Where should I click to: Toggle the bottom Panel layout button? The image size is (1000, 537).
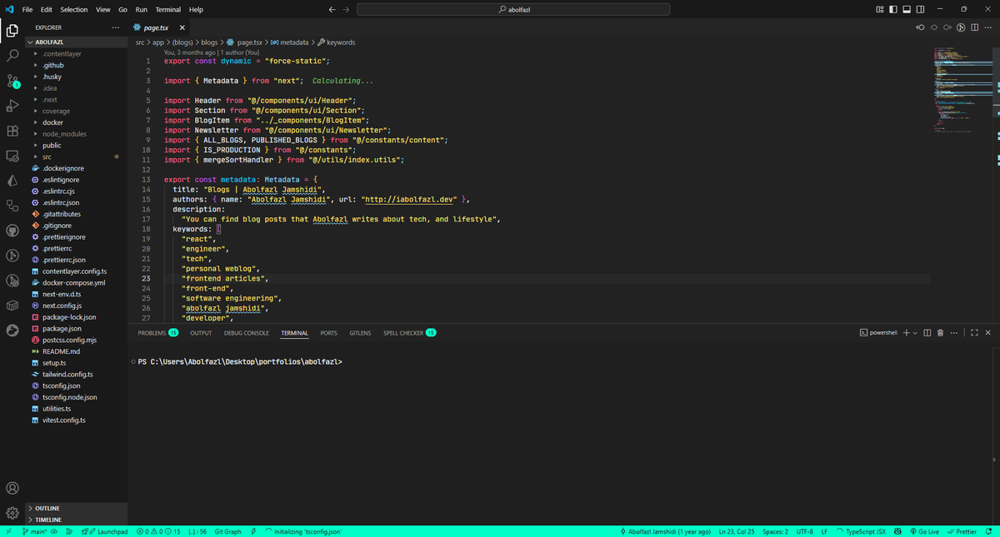pyautogui.click(x=907, y=9)
